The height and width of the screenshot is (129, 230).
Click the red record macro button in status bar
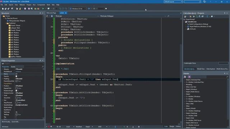49,126
